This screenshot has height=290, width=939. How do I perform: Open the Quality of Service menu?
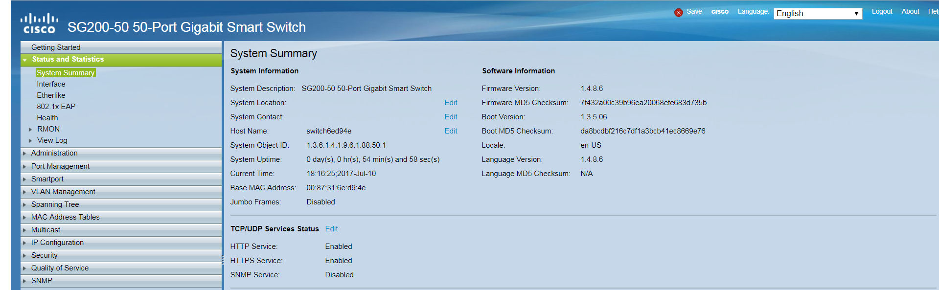(60, 268)
